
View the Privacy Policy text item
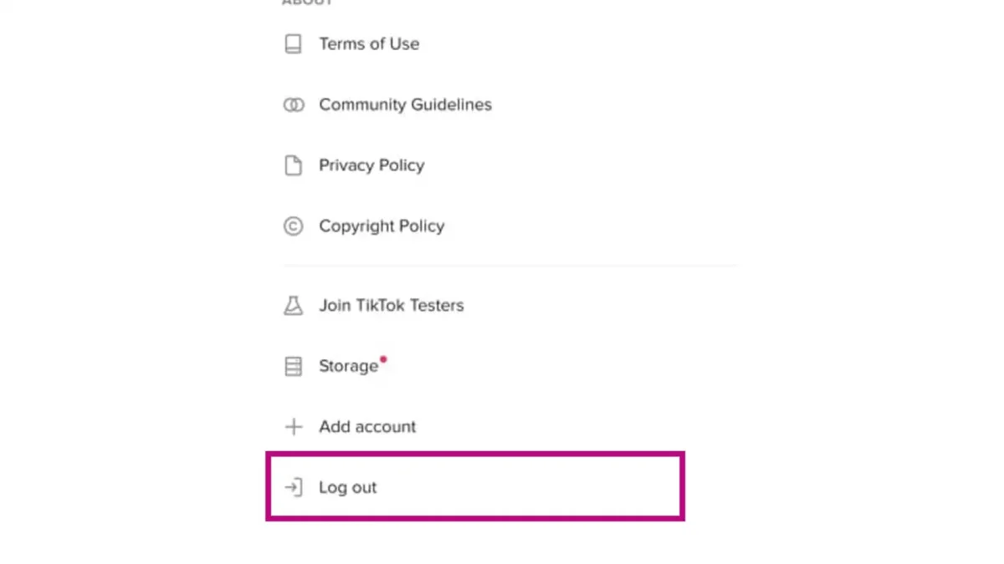tap(371, 165)
